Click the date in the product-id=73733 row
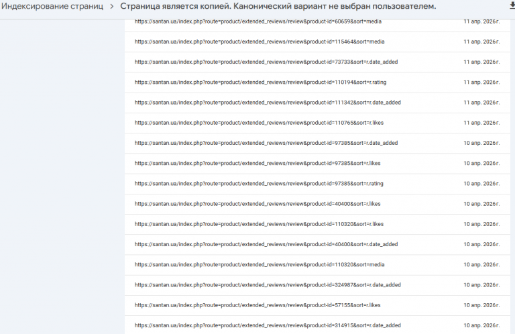 pos(481,62)
